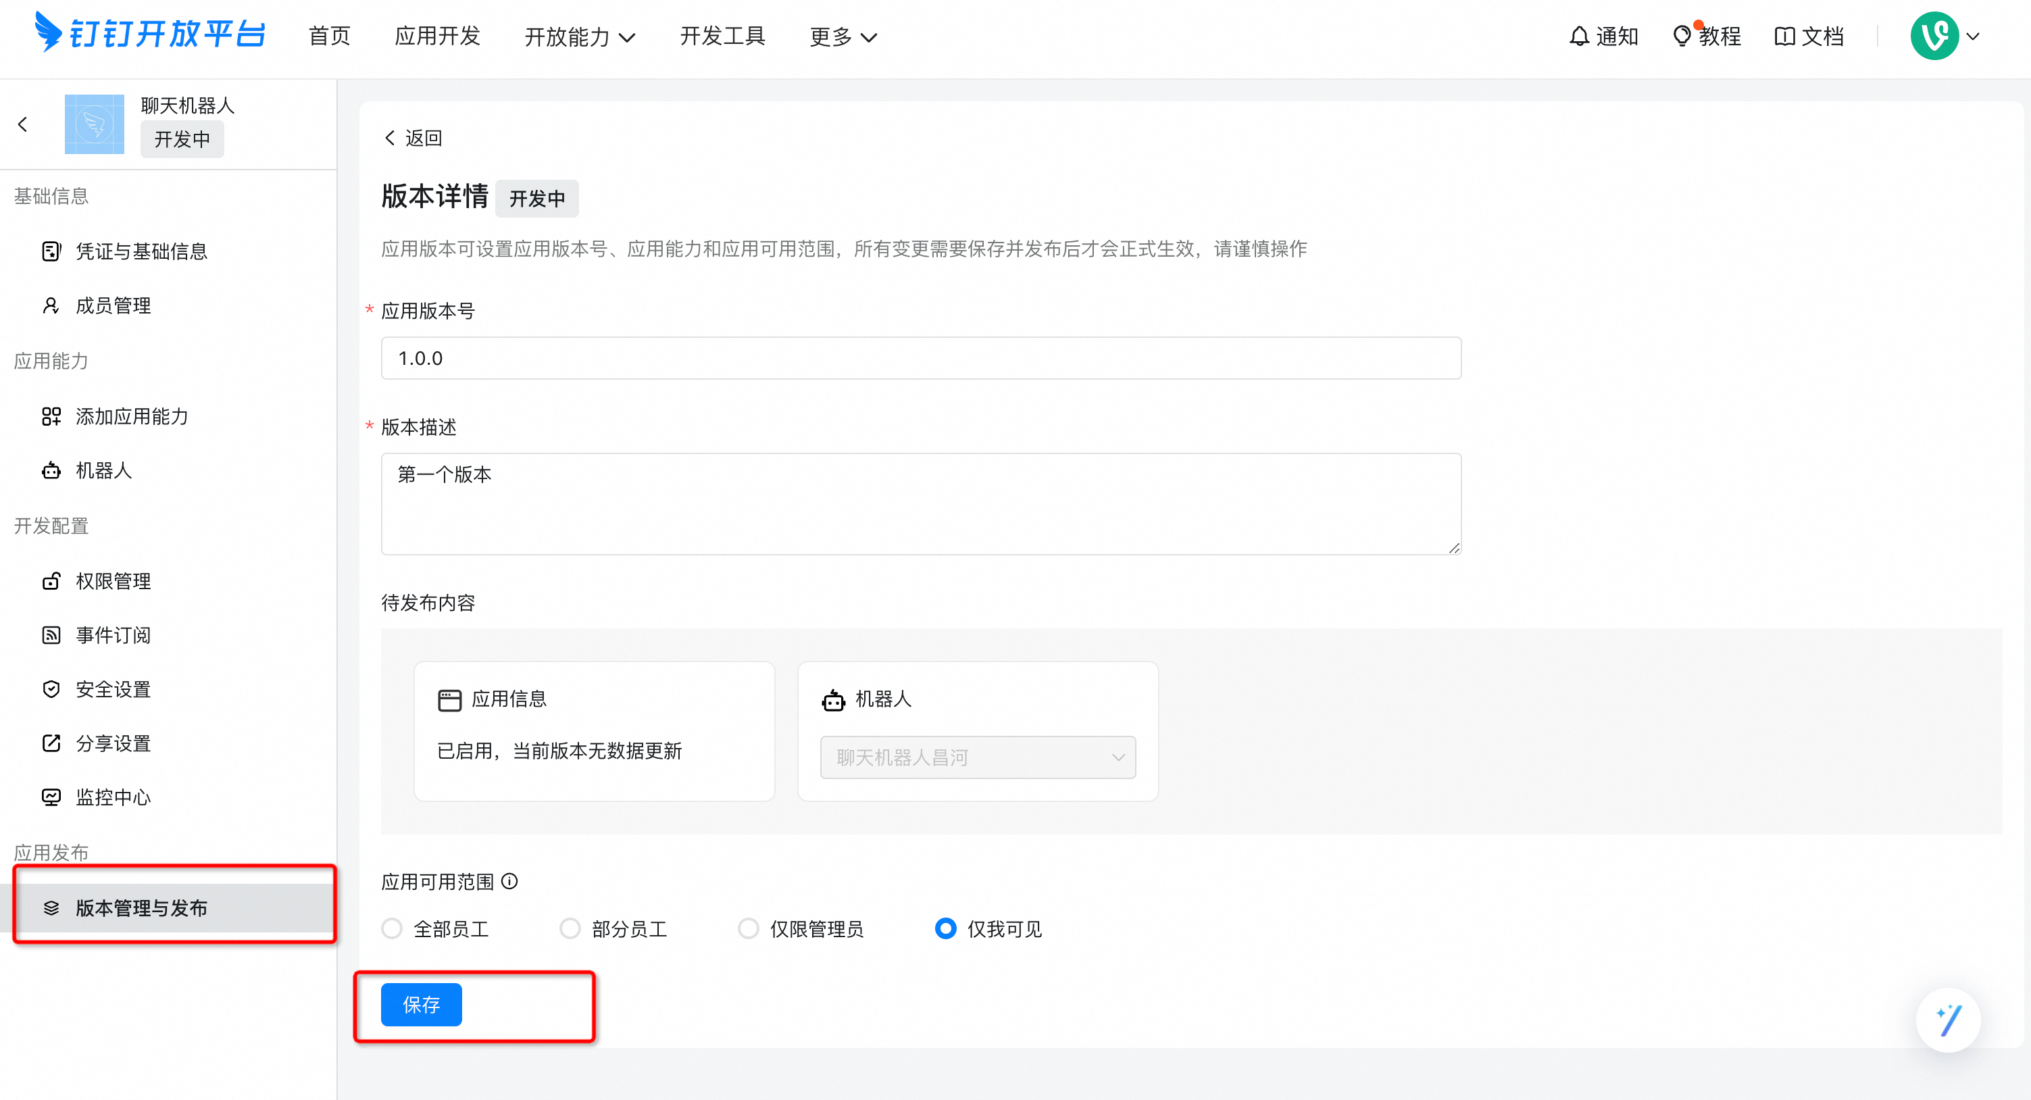This screenshot has height=1100, width=2031.
Task: Click the green user avatar
Action: pos(1934,36)
